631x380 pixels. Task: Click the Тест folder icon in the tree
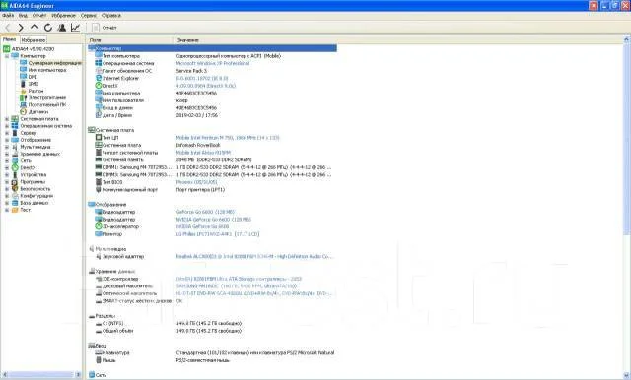(15, 210)
